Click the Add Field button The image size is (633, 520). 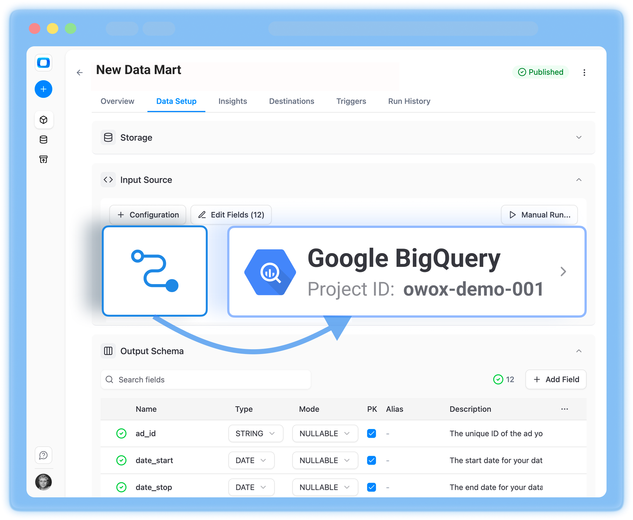pyautogui.click(x=555, y=380)
